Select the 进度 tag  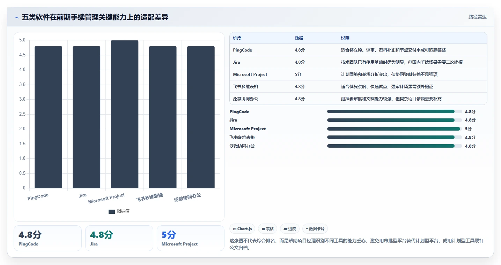click(x=290, y=229)
